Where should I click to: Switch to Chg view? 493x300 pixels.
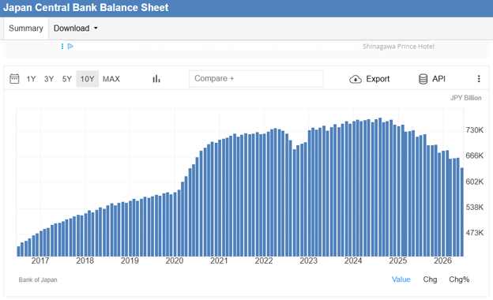pos(430,279)
